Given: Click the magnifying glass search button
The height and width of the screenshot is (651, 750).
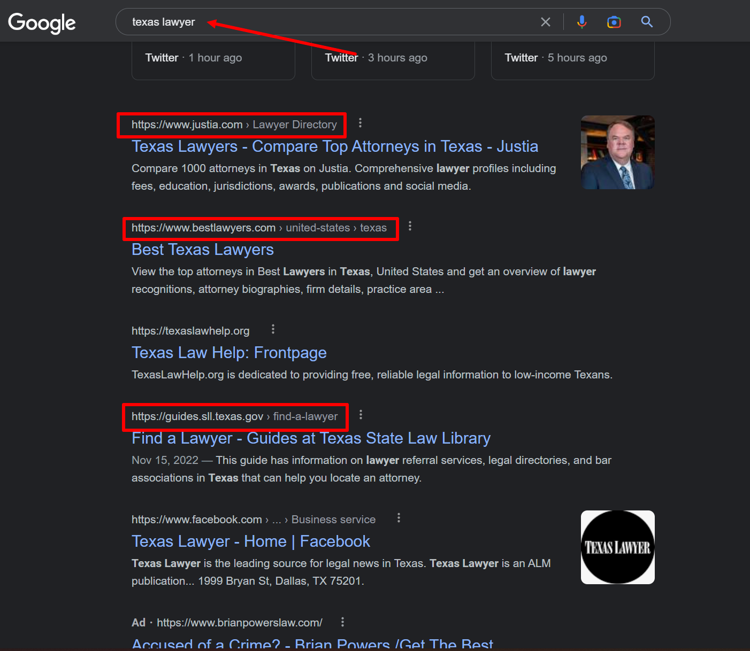Looking at the screenshot, I should 647,22.
